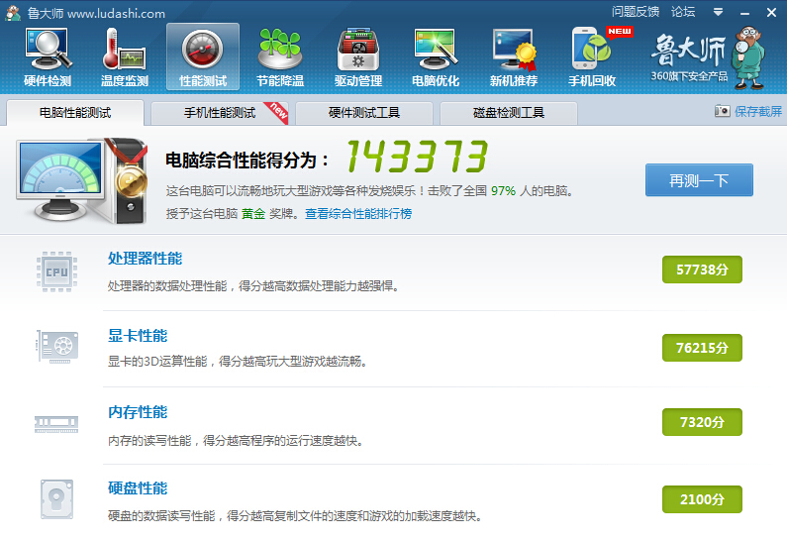The height and width of the screenshot is (540, 787).
Task: Click the 360旗下安全产品 text
Action: point(689,76)
